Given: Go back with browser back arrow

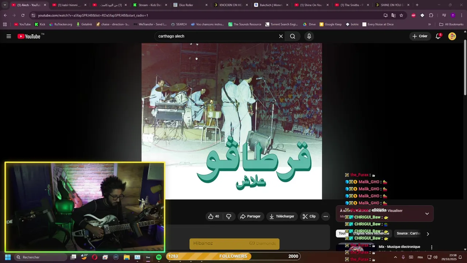Looking at the screenshot, I should click(x=5, y=15).
